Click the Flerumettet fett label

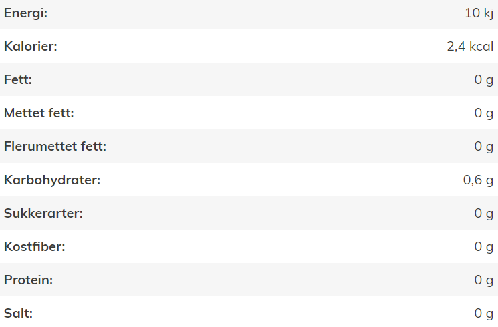click(55, 146)
